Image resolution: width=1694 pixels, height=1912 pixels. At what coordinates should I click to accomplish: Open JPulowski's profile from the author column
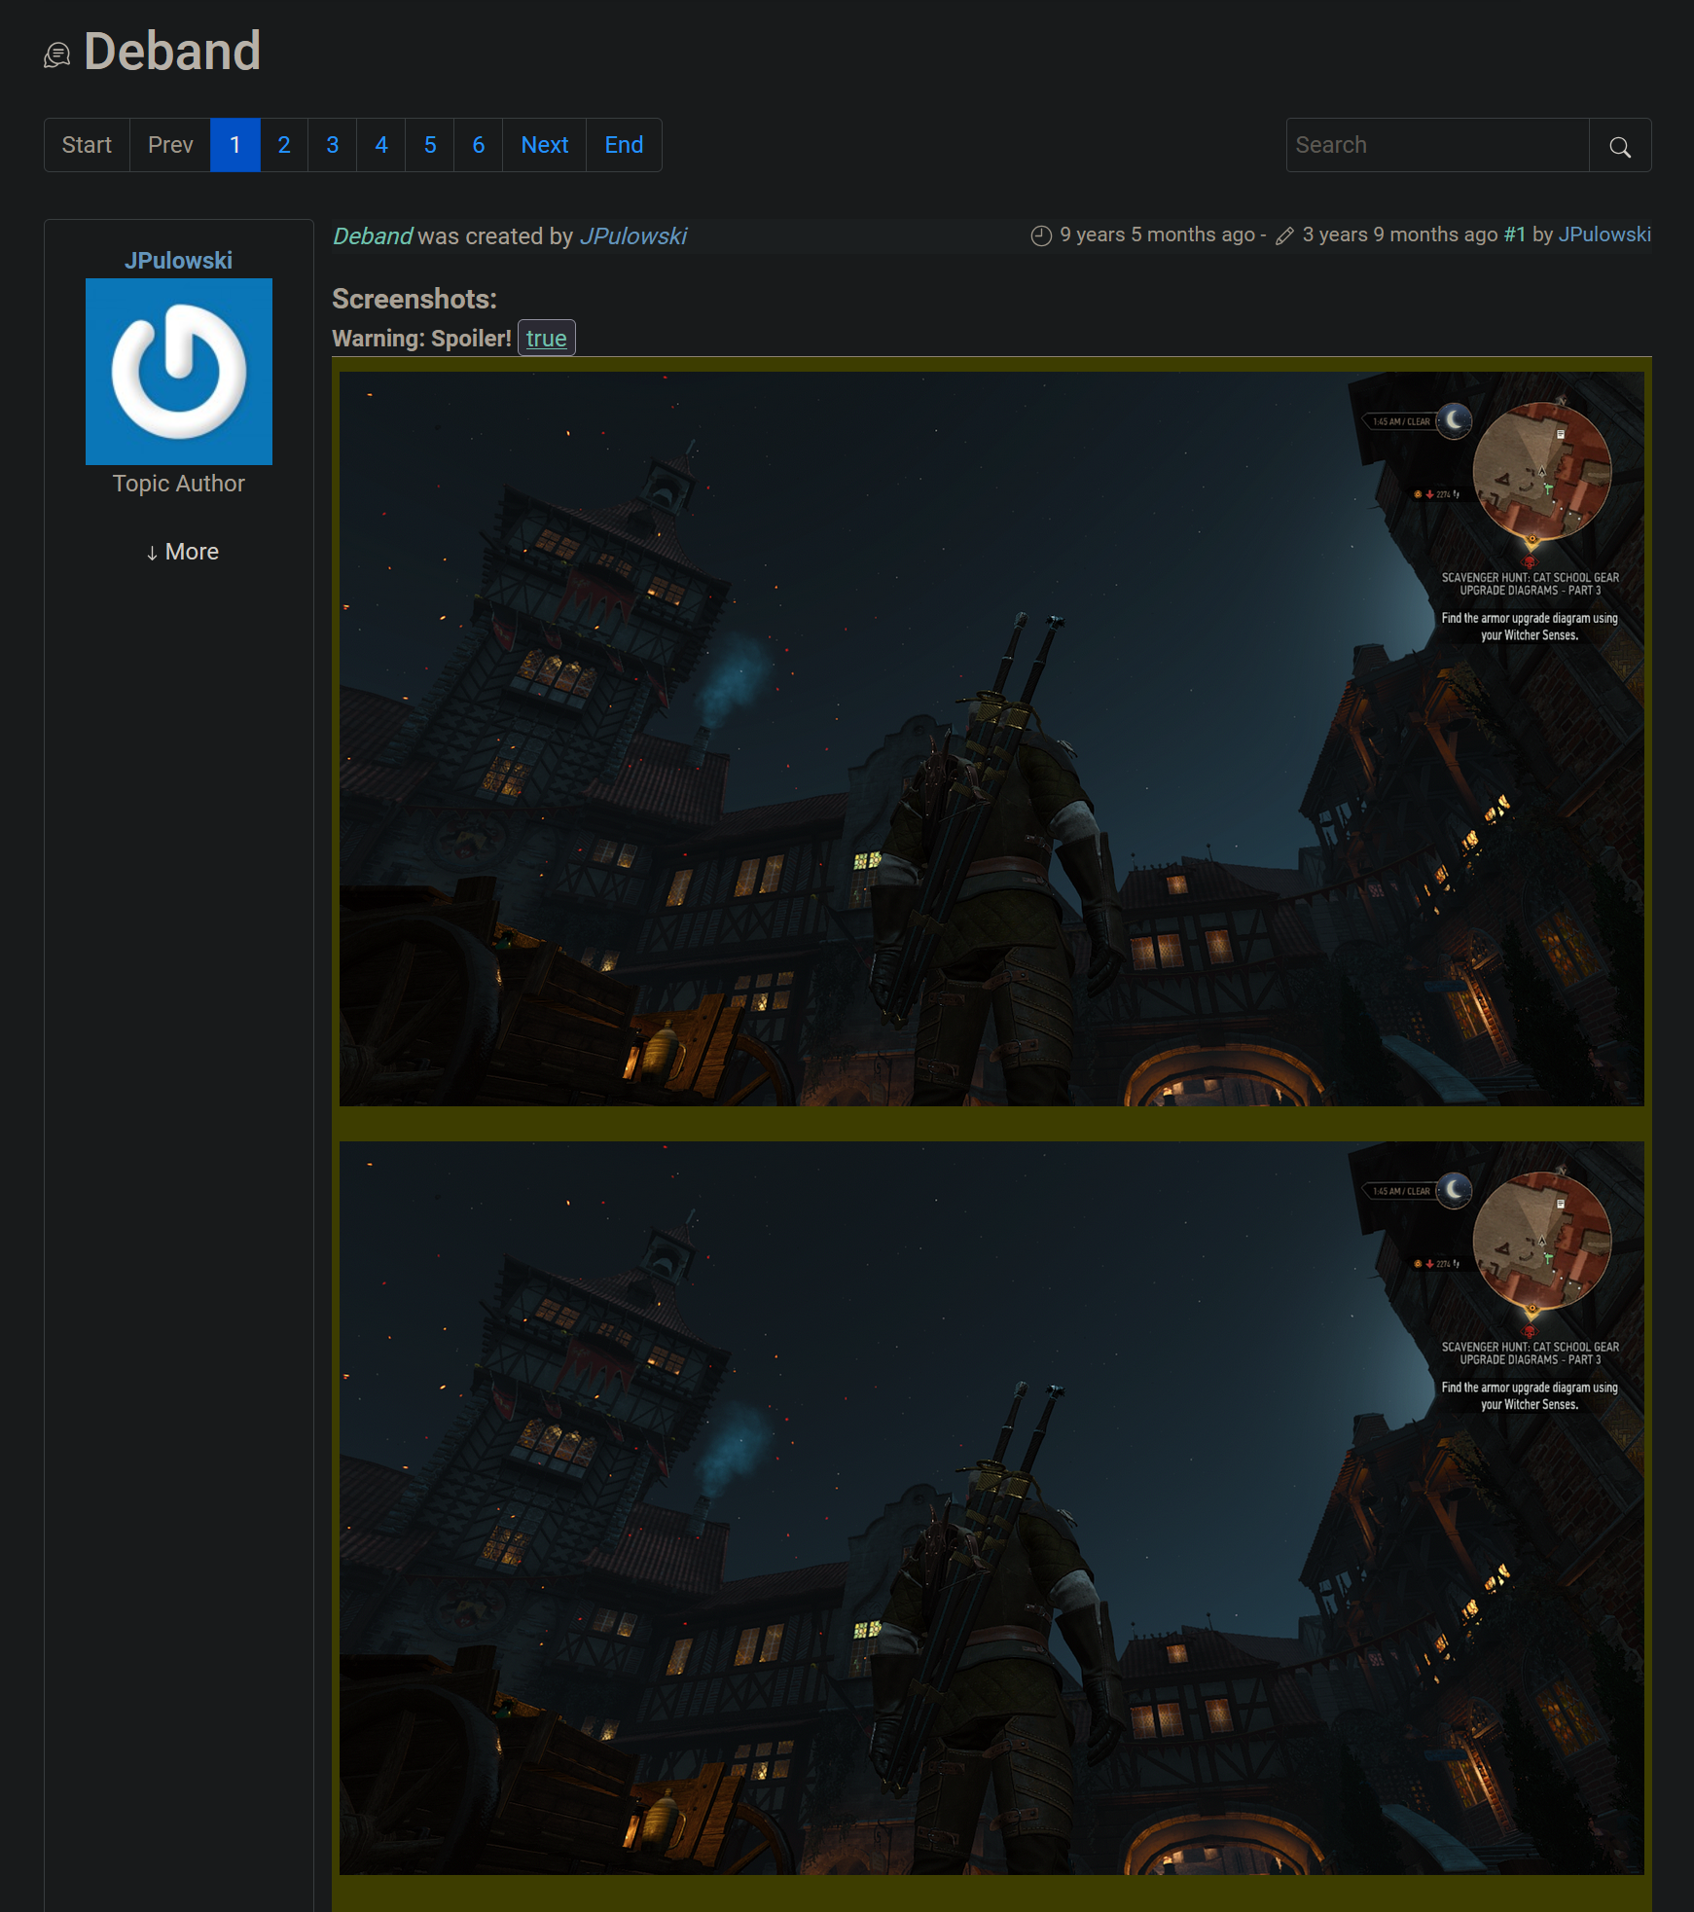coord(179,260)
